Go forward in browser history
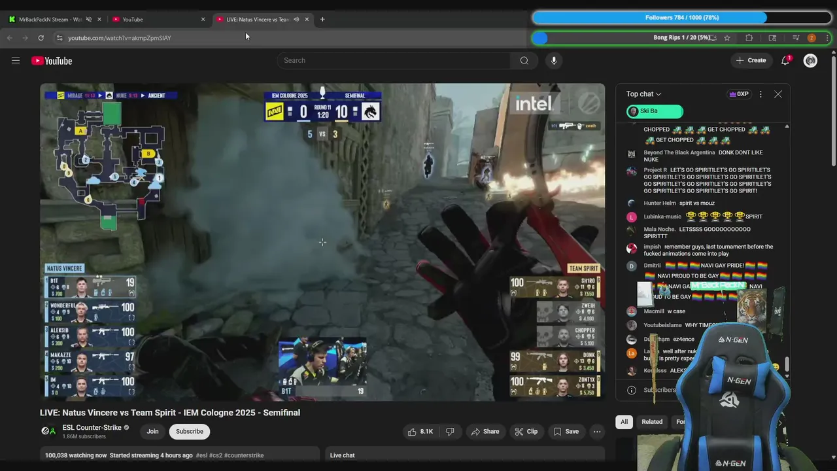Viewport: 837px width, 471px height. (x=25, y=38)
